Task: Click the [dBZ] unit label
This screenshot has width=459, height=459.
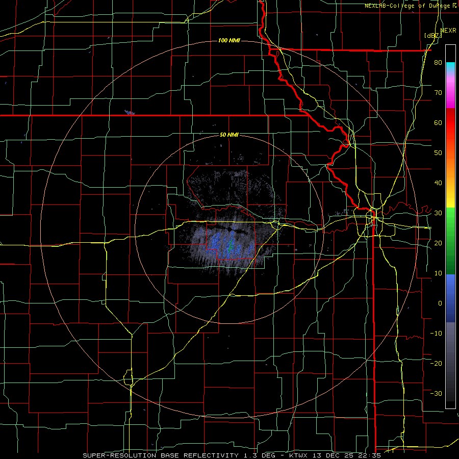Action: tap(433, 35)
